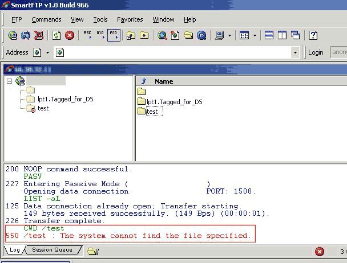The image size is (347, 263).
Task: Click the green Refresh toolbar icon
Action: (57, 35)
